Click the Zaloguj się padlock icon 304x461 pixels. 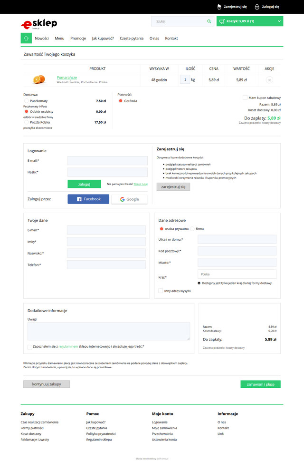click(257, 7)
